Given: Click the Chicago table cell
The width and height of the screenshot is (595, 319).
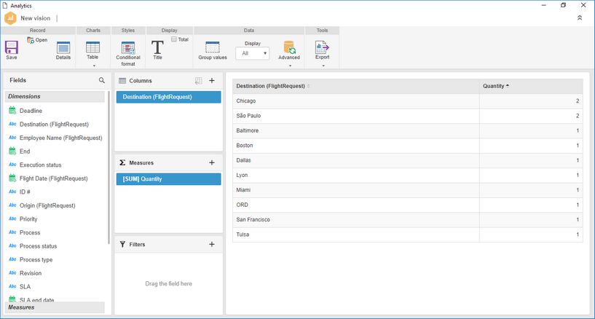Looking at the screenshot, I should 356,101.
